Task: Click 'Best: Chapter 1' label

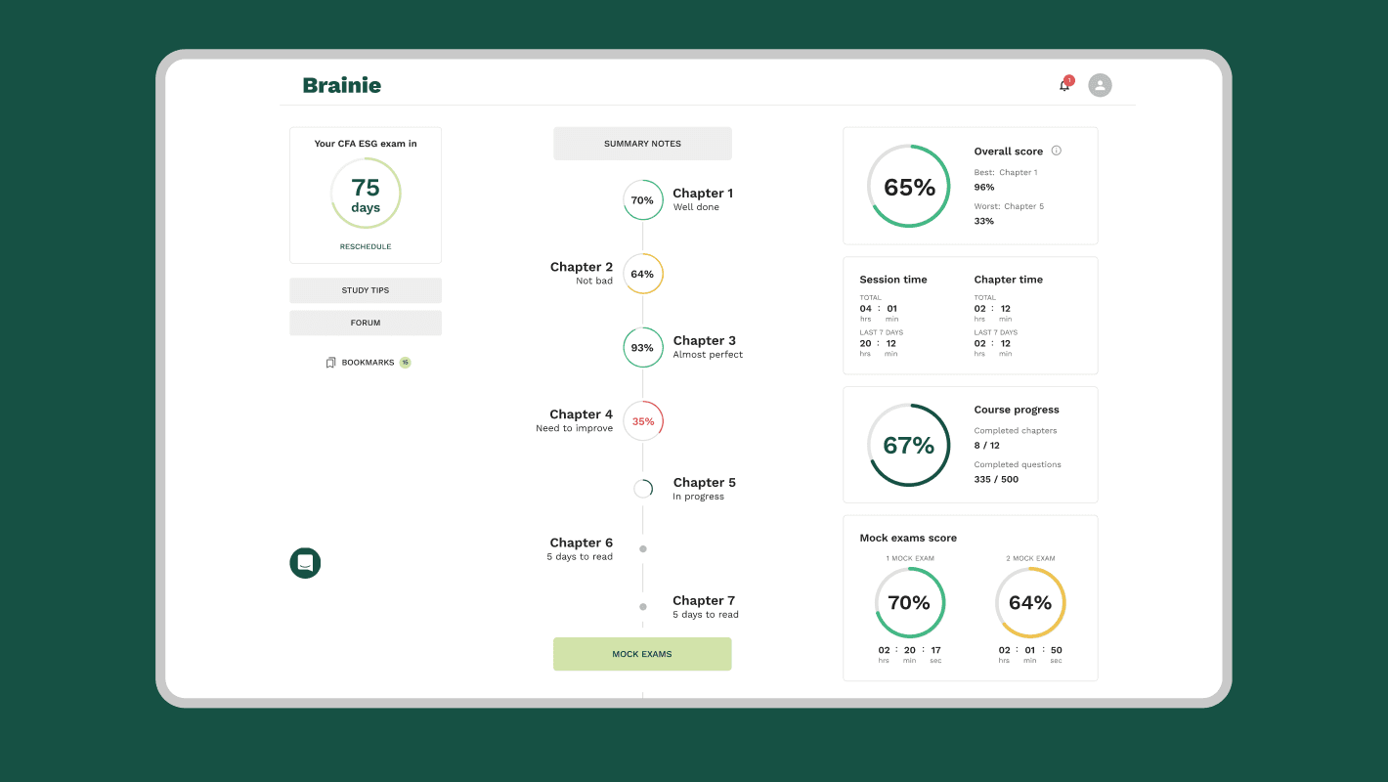Action: [1006, 172]
